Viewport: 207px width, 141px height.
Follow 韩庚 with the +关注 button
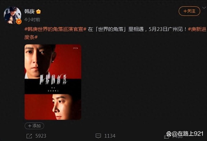(189, 11)
